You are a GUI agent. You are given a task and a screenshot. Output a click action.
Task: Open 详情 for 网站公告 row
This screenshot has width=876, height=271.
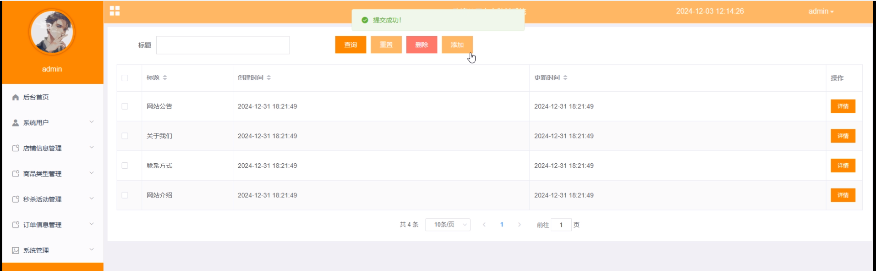(x=843, y=106)
